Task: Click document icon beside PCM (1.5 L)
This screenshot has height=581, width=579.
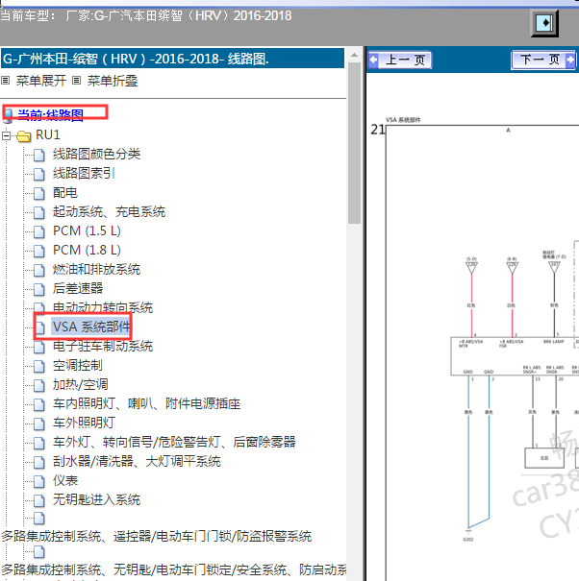Action: click(x=39, y=232)
